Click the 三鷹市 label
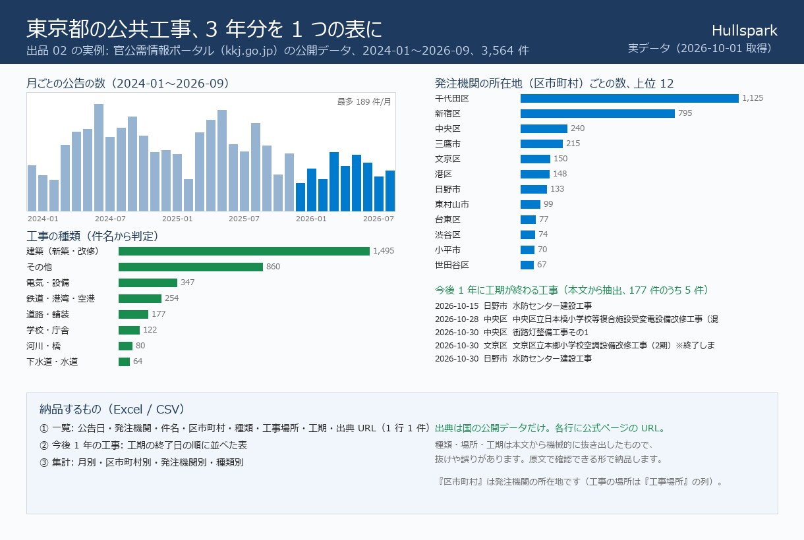 tap(448, 144)
